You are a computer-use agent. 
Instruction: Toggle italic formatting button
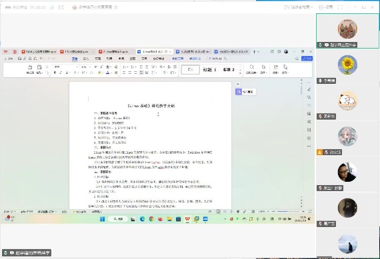pyautogui.click(x=61, y=73)
